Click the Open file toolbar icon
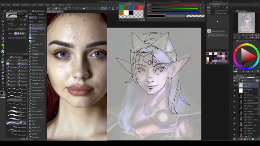 pyautogui.click(x=56, y=8)
